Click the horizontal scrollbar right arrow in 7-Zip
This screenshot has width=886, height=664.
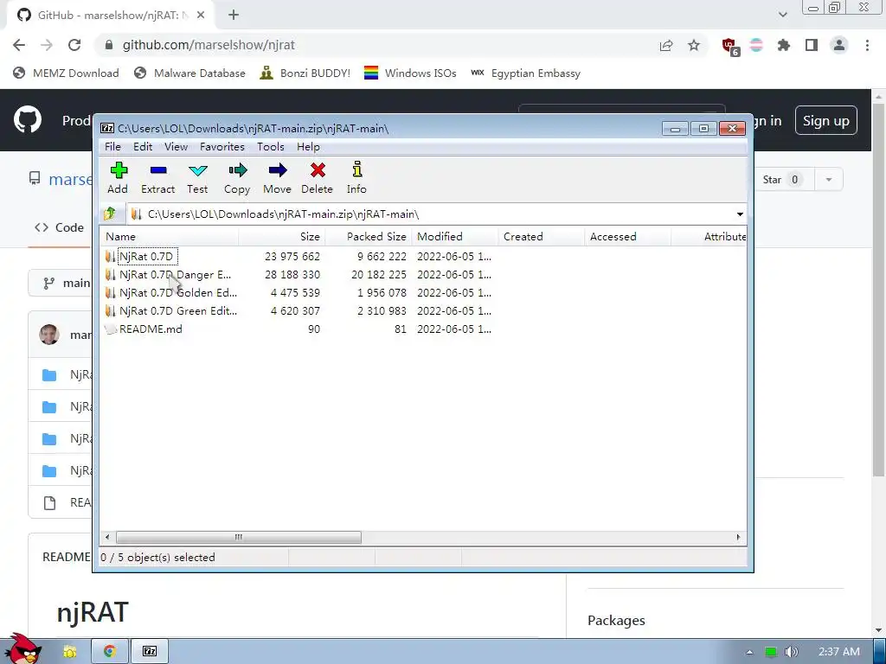click(x=738, y=537)
